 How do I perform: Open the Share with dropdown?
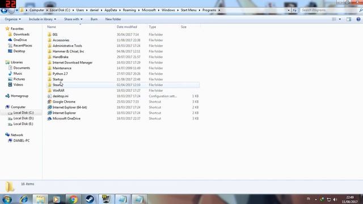[73, 19]
